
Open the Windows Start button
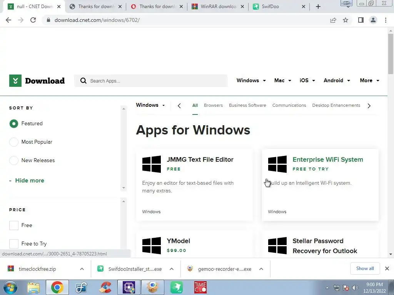[10, 287]
